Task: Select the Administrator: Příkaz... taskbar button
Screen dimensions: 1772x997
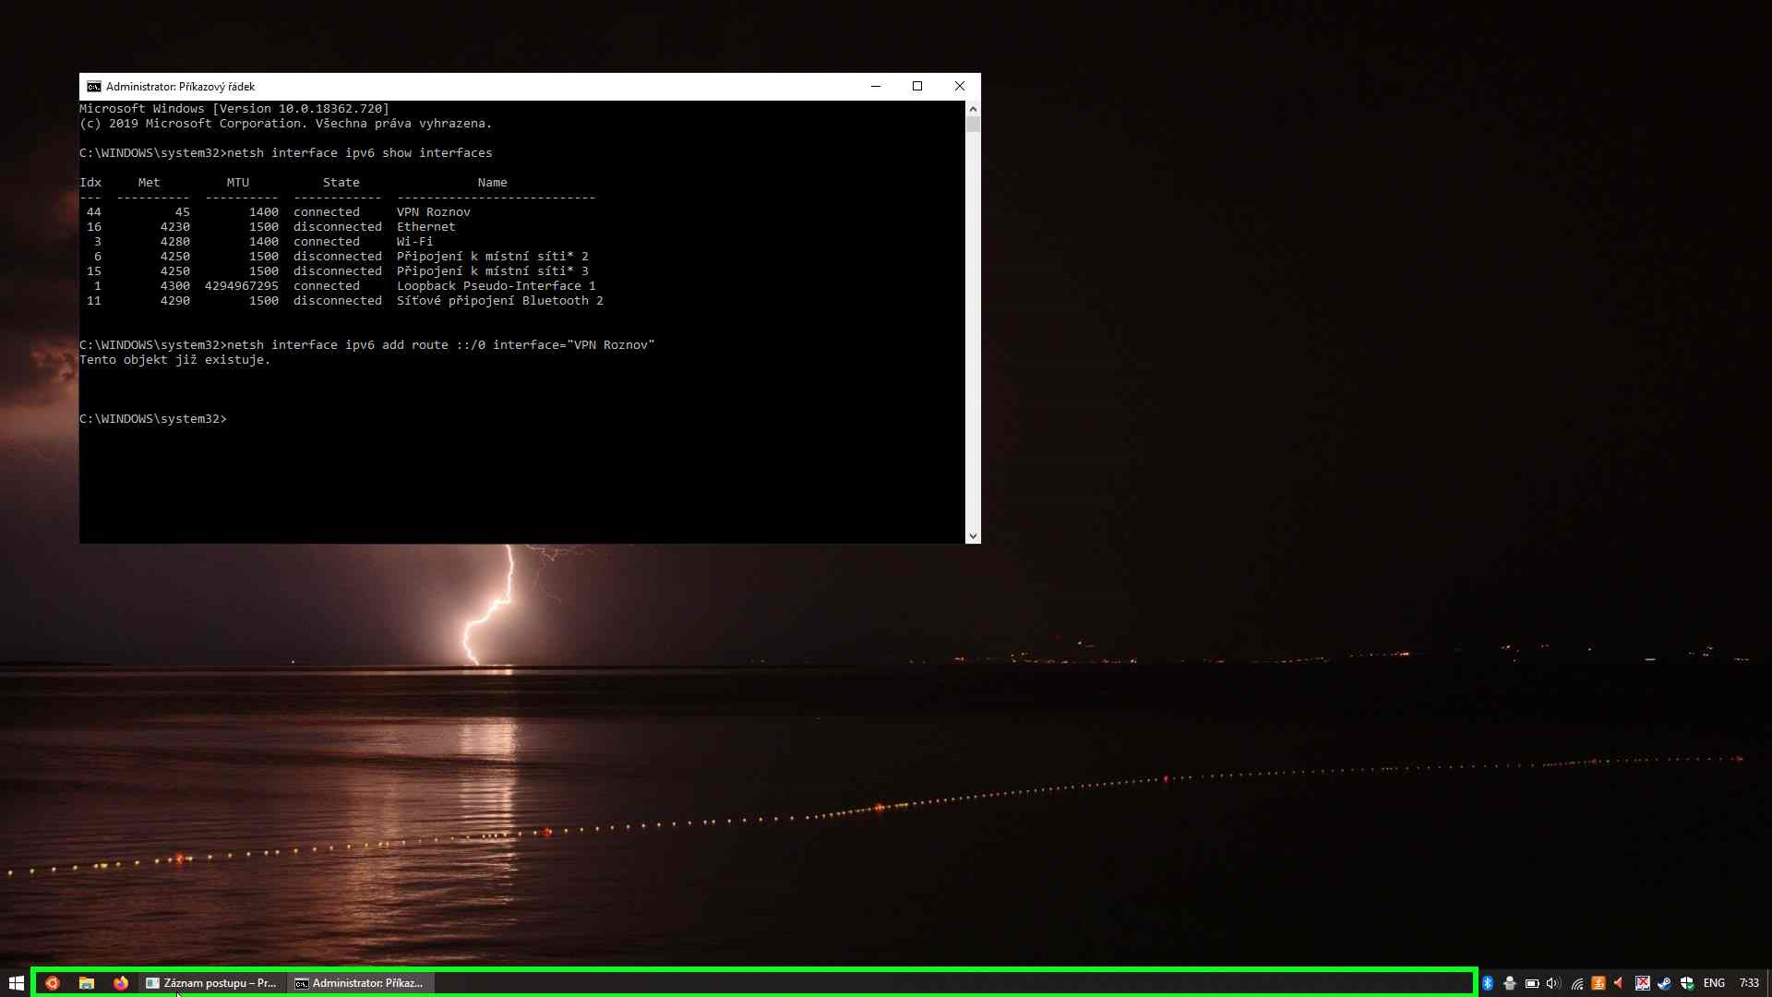Action: [x=360, y=982]
